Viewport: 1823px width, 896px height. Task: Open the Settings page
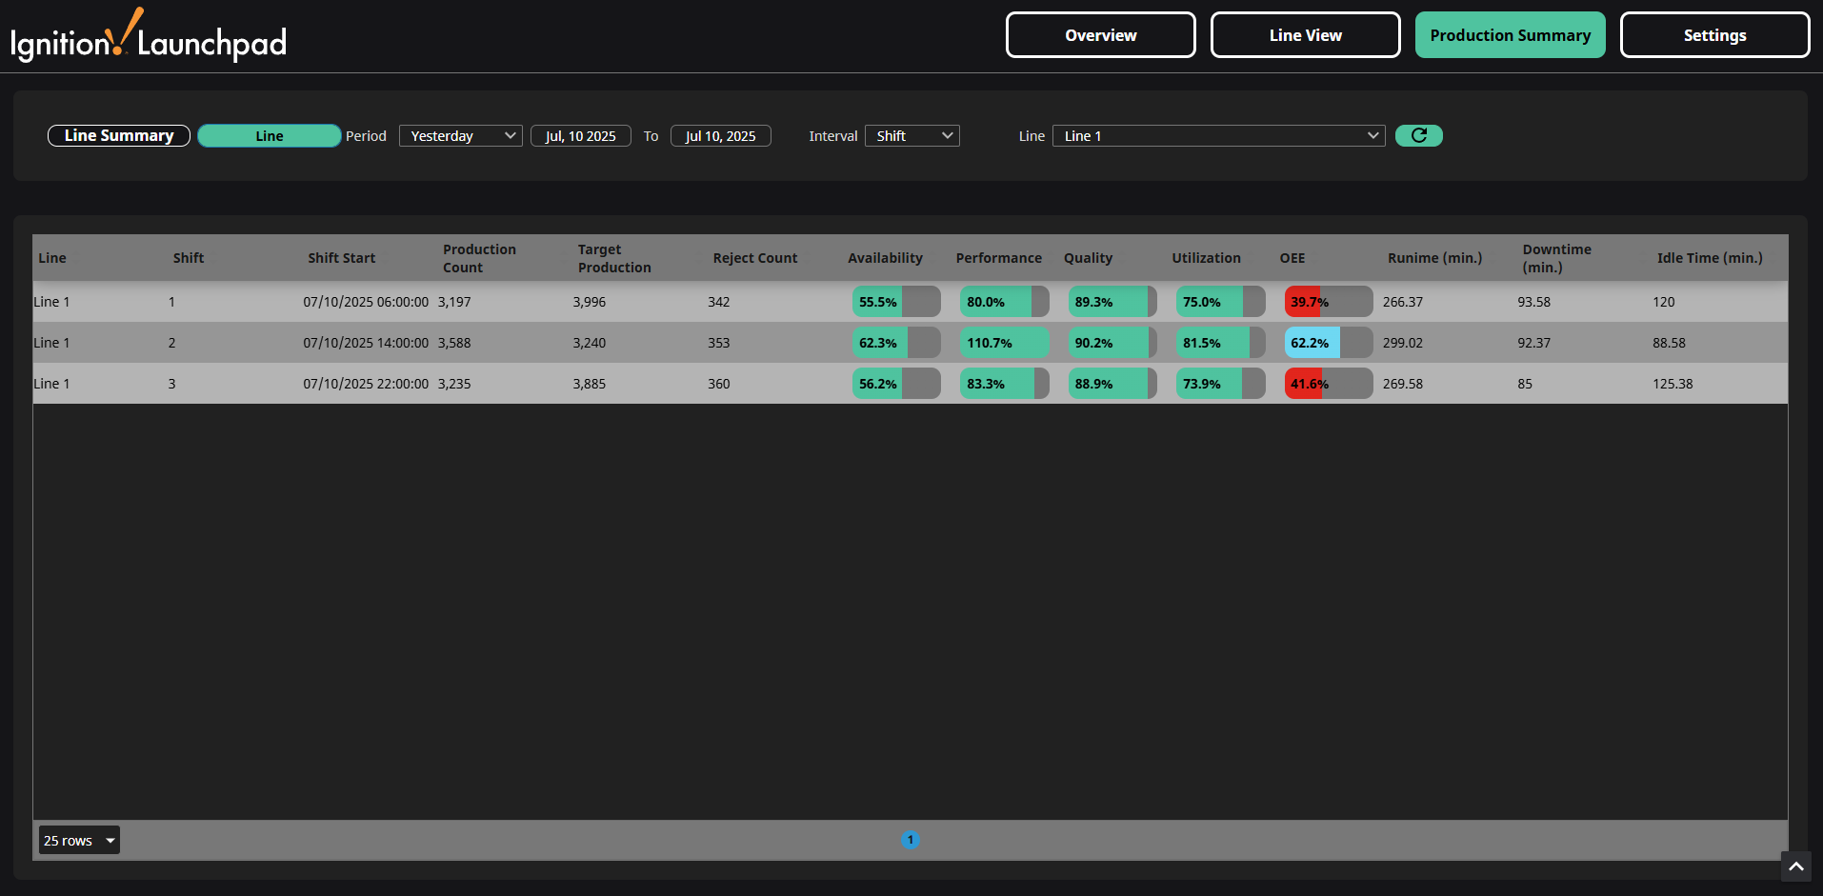click(1714, 35)
